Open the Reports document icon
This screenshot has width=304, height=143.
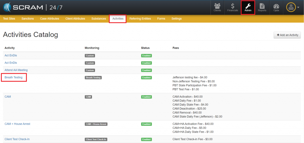click(262, 7)
